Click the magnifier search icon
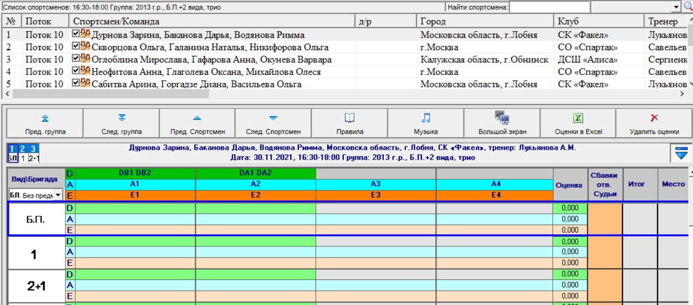The width and height of the screenshot is (693, 305). [688, 7]
